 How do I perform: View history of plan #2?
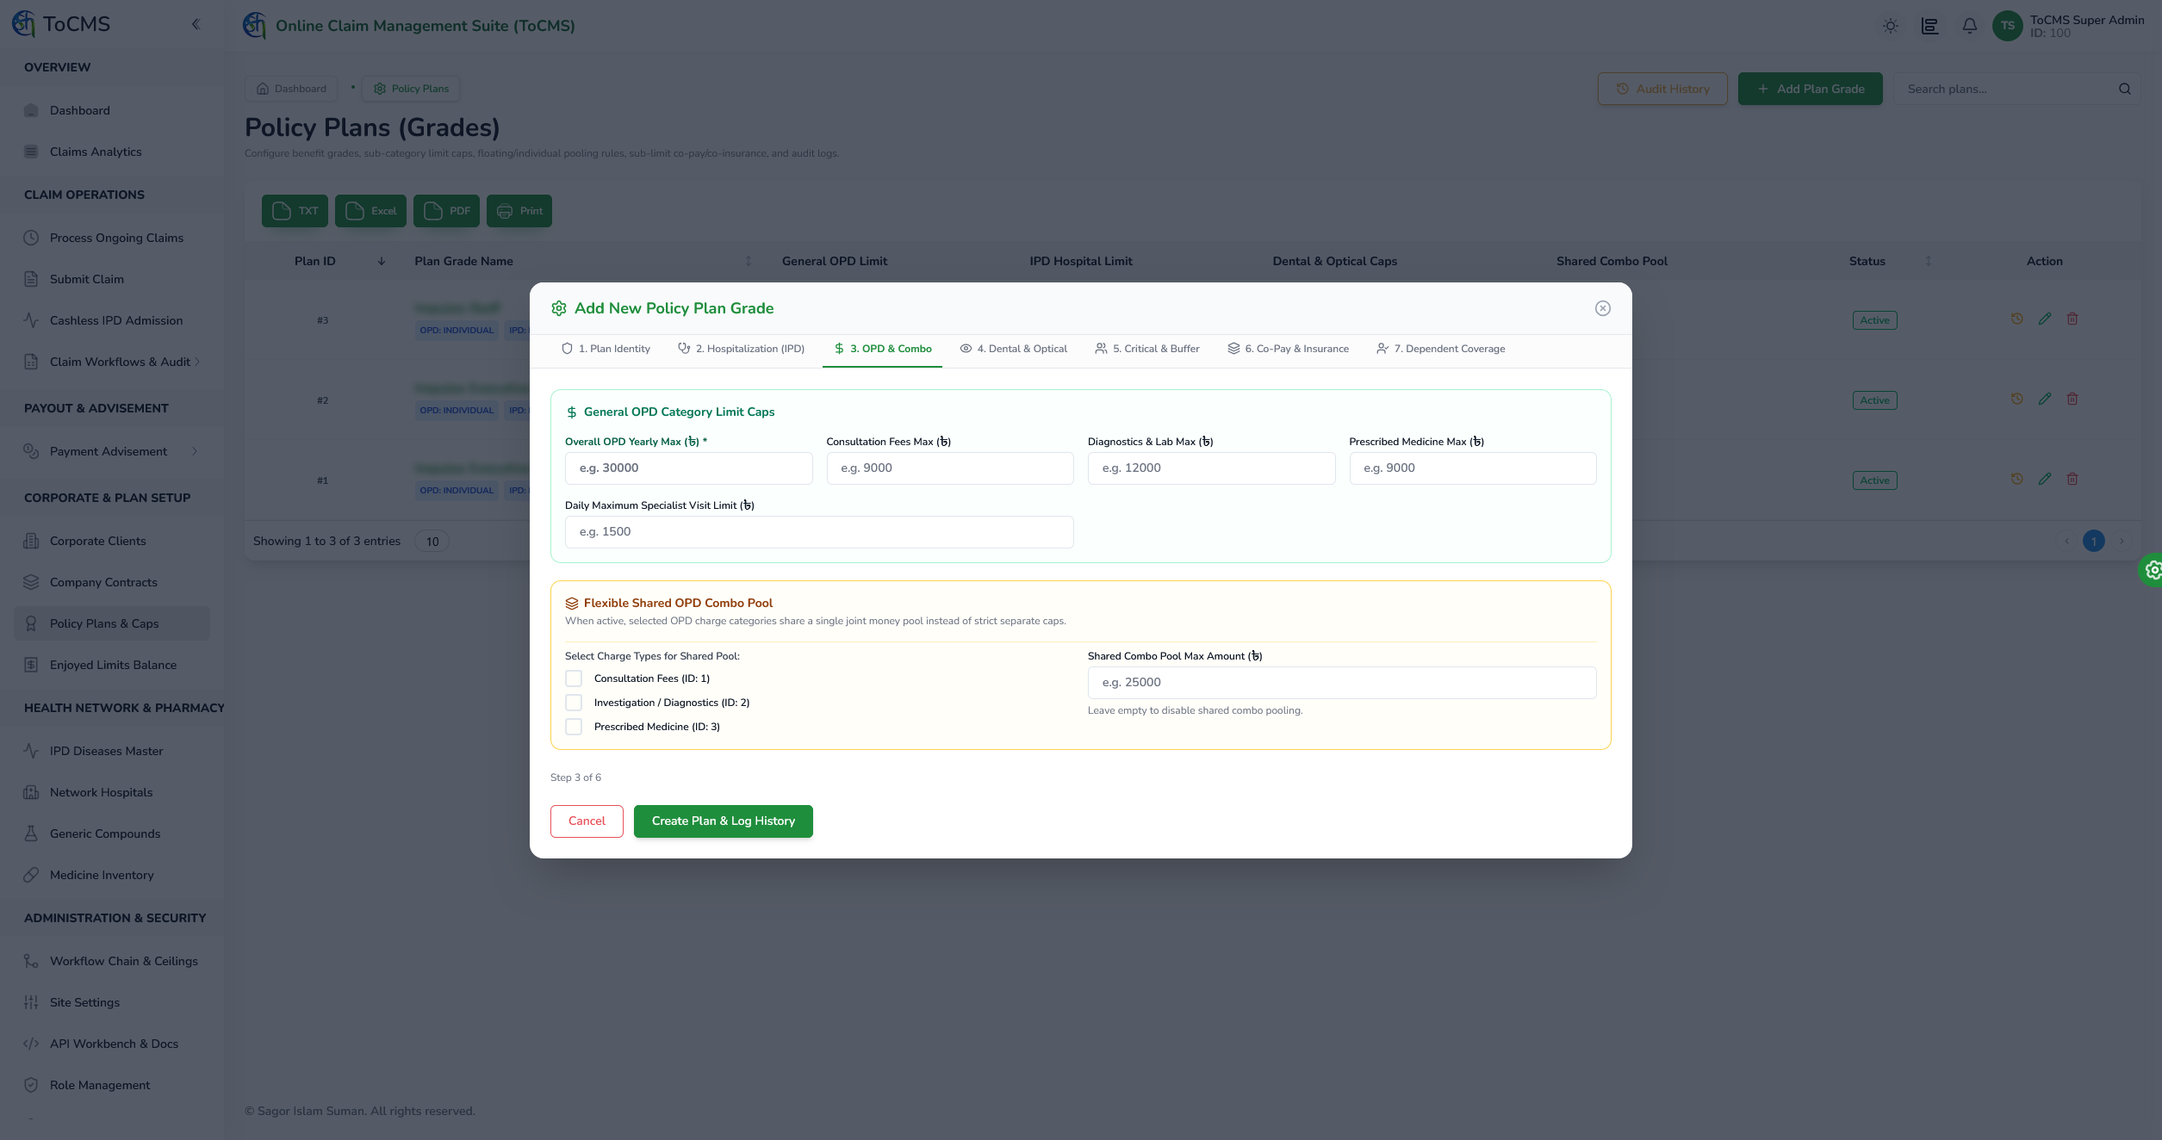(2017, 400)
